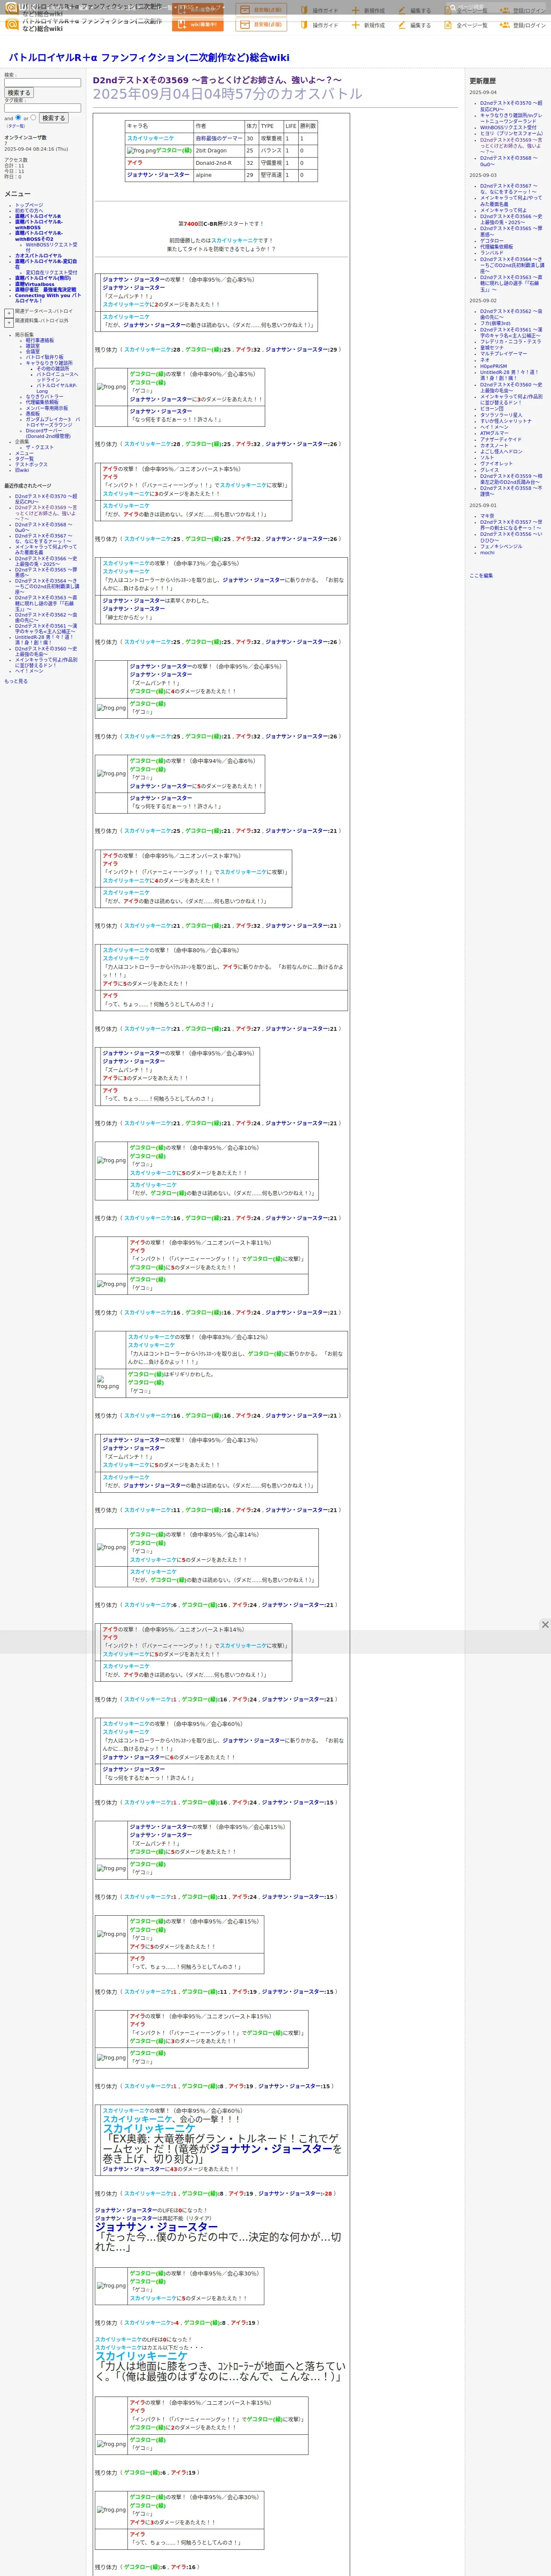The image size is (551, 2576).
Task: Click the 検索 keyword input field
Action: [x=42, y=83]
